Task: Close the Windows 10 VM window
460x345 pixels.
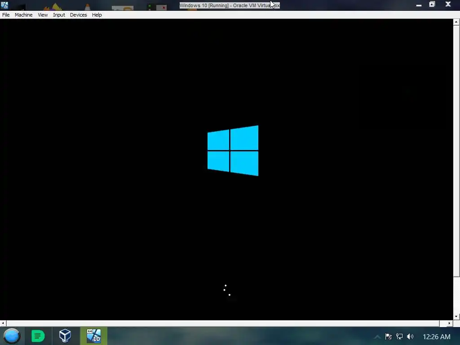Action: 448,4
